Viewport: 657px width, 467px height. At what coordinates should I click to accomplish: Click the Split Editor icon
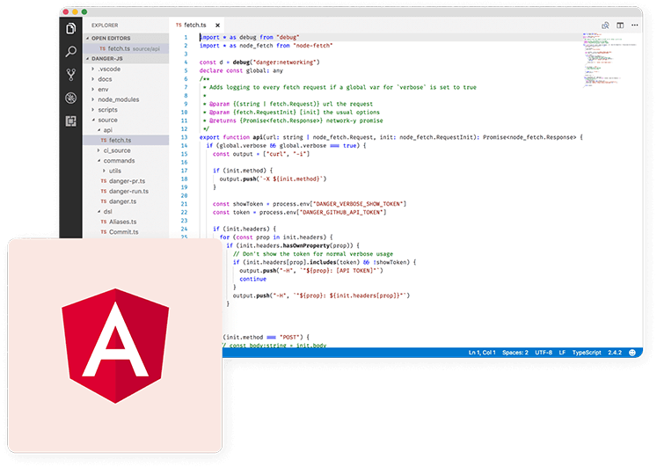(620, 26)
